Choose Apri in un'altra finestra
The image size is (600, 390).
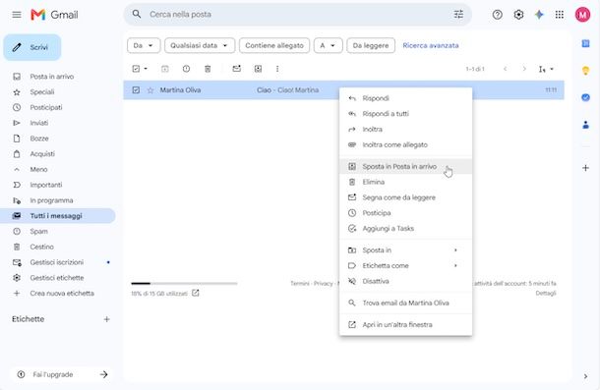point(405,324)
